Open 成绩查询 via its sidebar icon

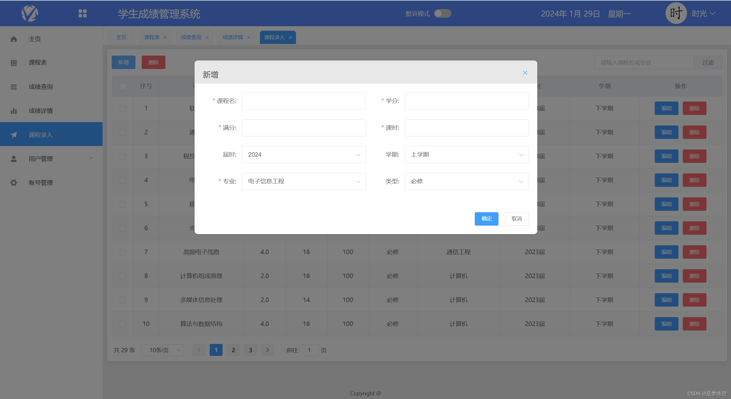(13, 87)
